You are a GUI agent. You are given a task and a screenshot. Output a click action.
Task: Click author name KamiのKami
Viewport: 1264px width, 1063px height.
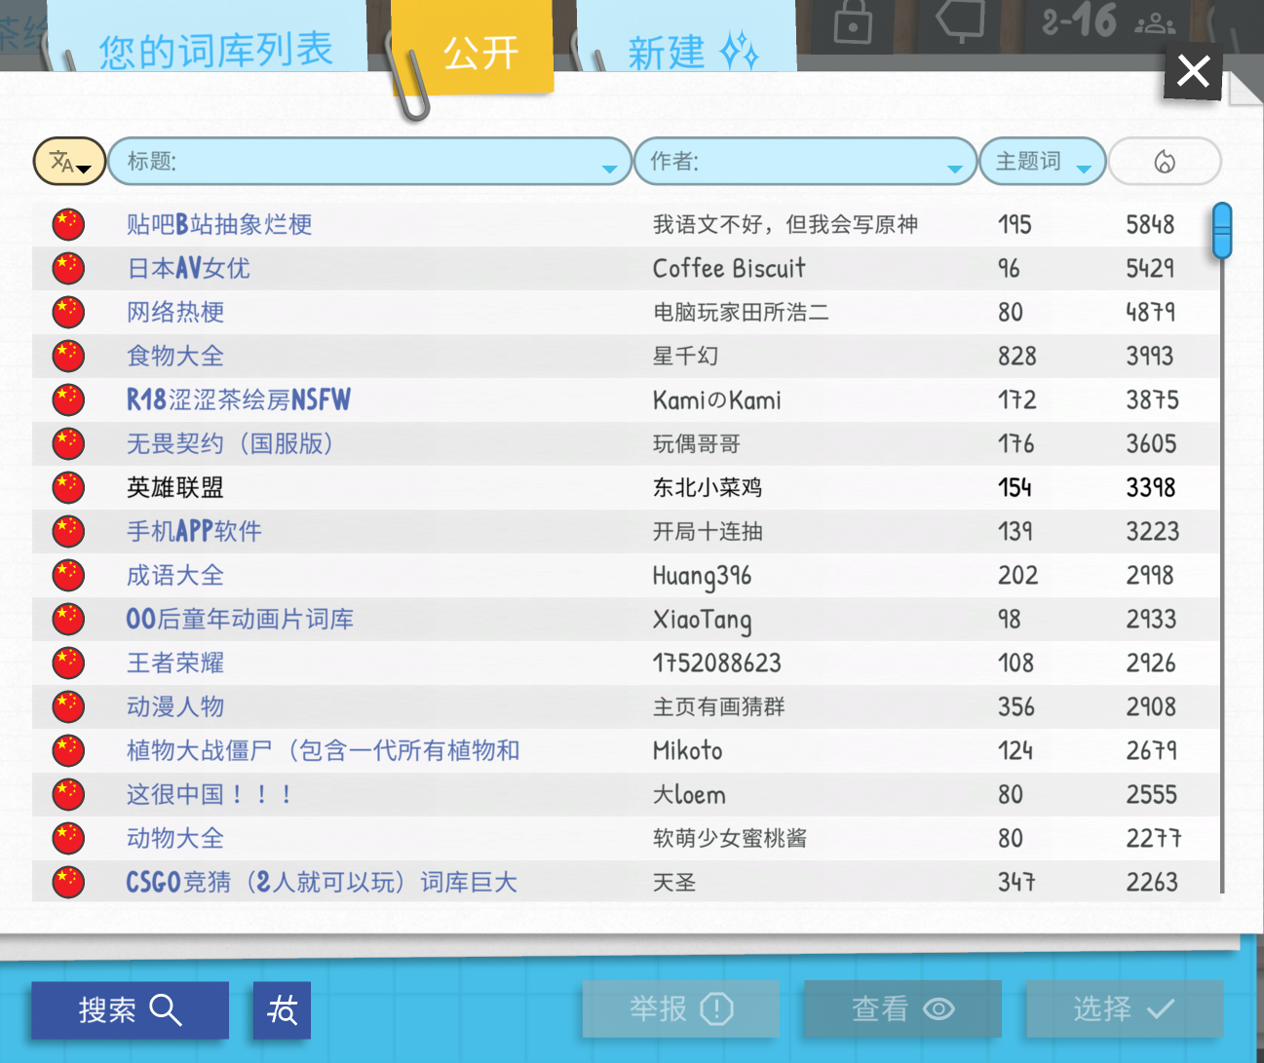(x=716, y=399)
